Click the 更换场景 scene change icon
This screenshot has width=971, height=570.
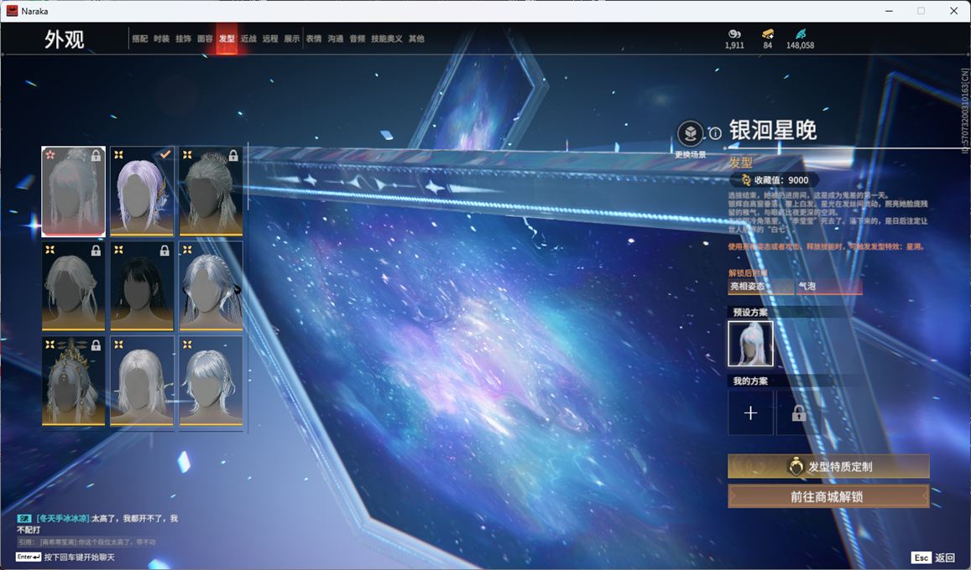pyautogui.click(x=690, y=134)
